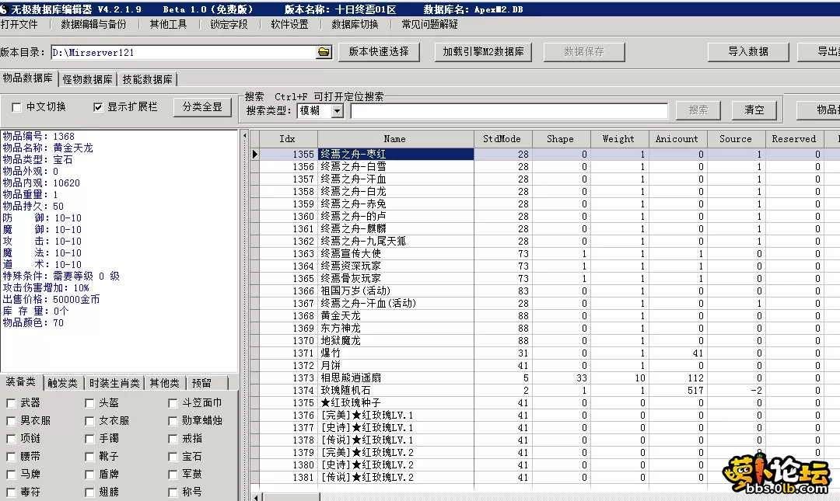Screen dimensions: 840x501
Task: Switch to the 怪物数据库 tab
Action: point(87,78)
